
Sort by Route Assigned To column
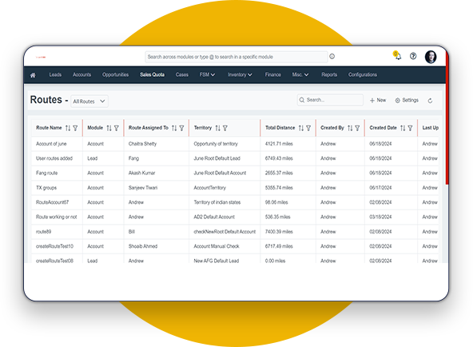pyautogui.click(x=174, y=128)
